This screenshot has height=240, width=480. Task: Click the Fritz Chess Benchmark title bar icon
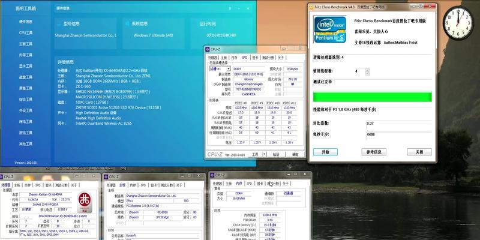tap(311, 7)
